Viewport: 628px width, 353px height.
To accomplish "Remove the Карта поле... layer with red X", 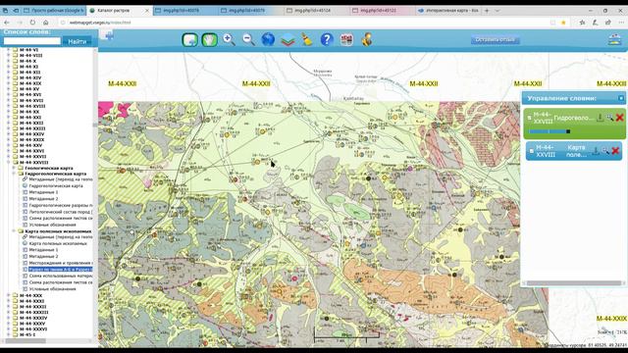I will coord(615,151).
